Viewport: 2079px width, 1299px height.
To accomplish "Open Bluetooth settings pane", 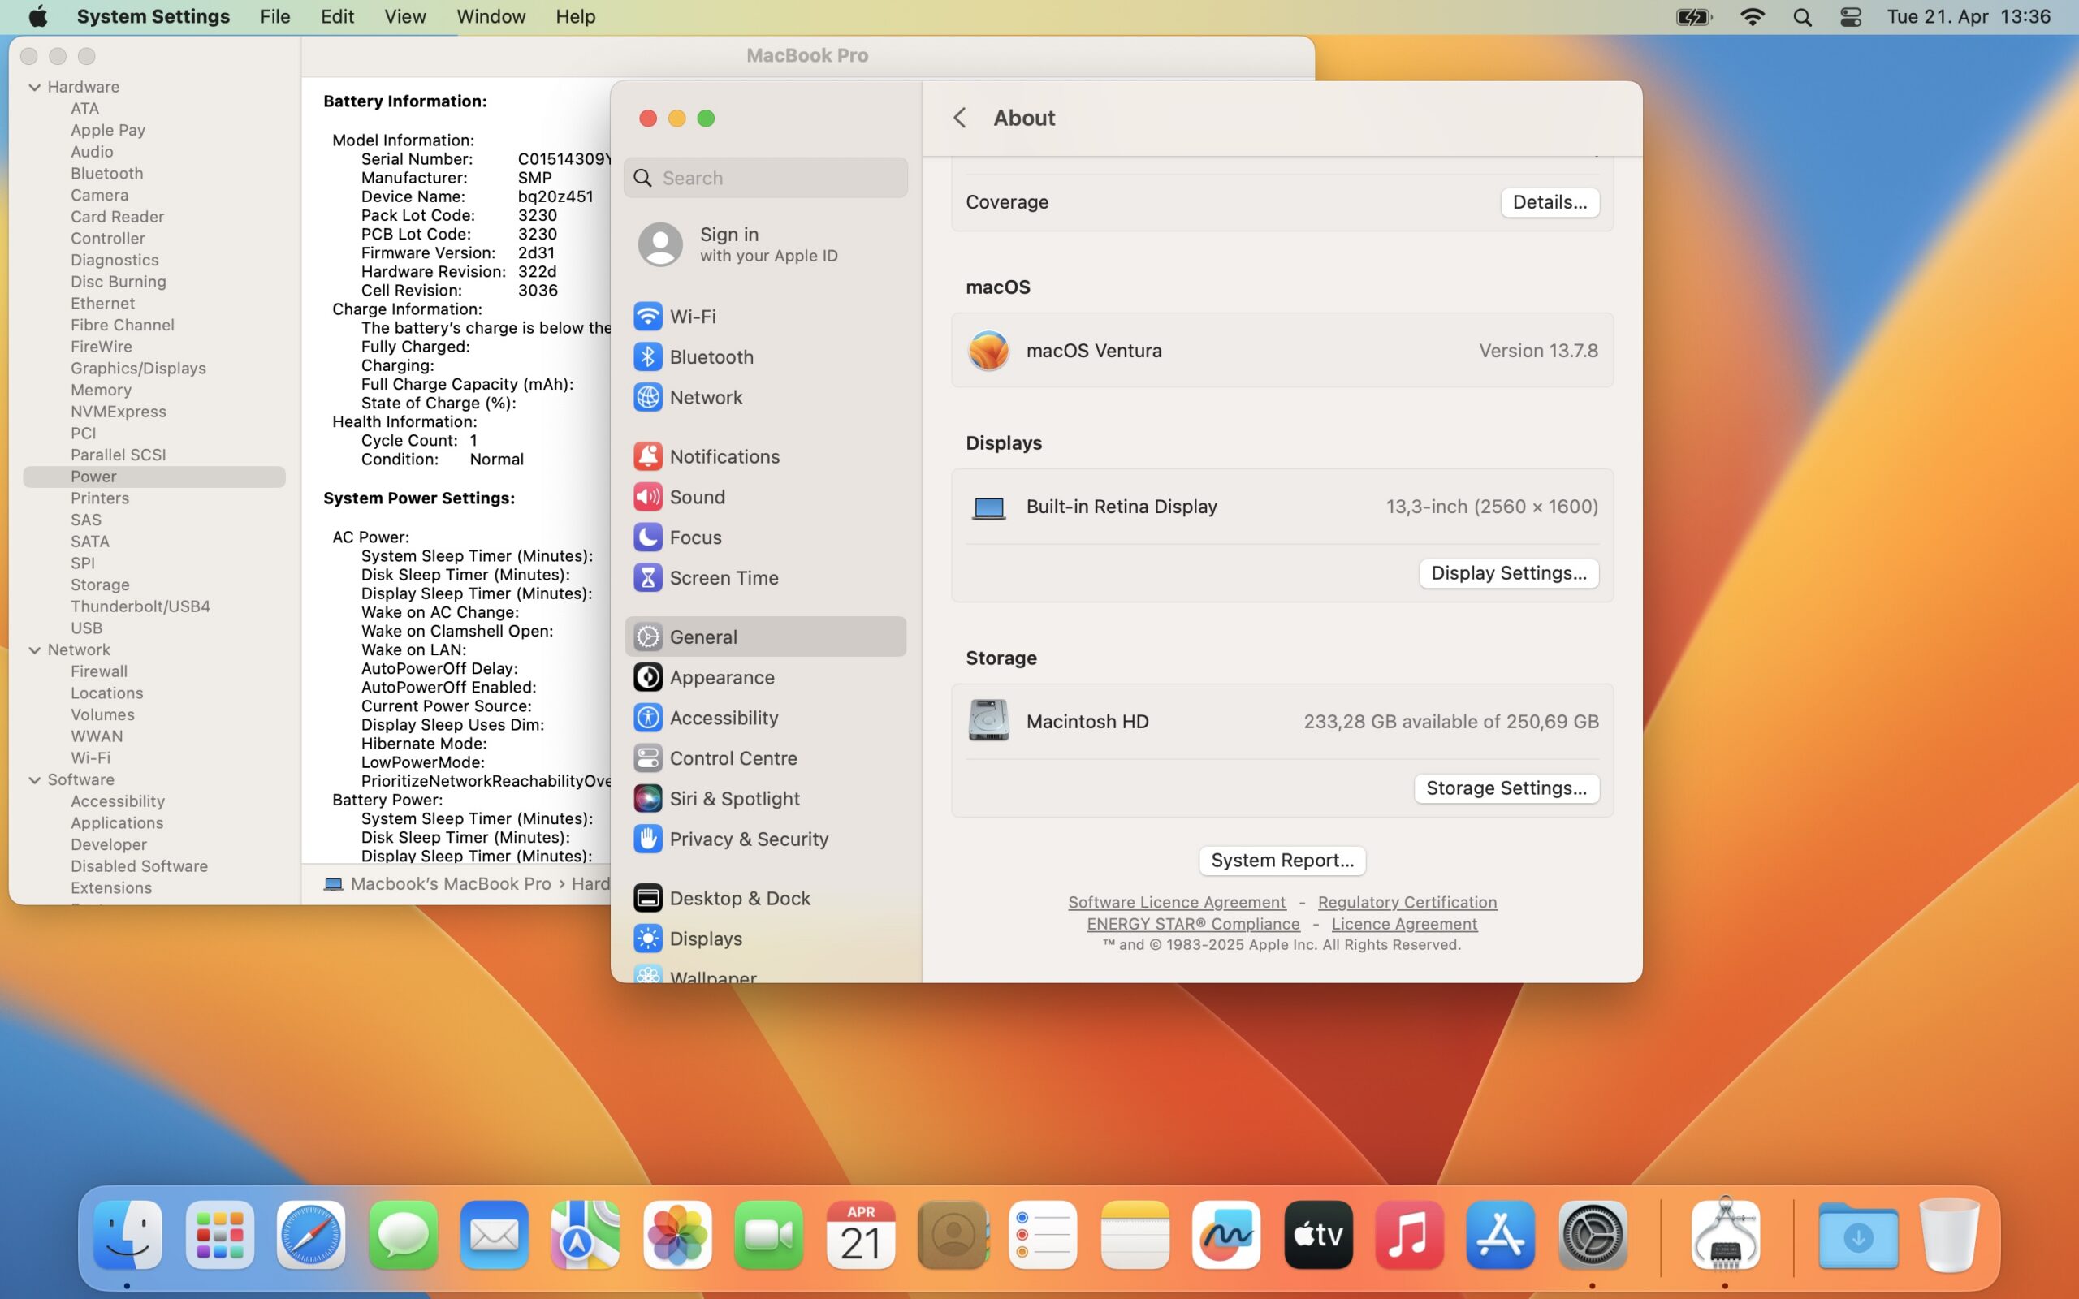I will [x=711, y=356].
